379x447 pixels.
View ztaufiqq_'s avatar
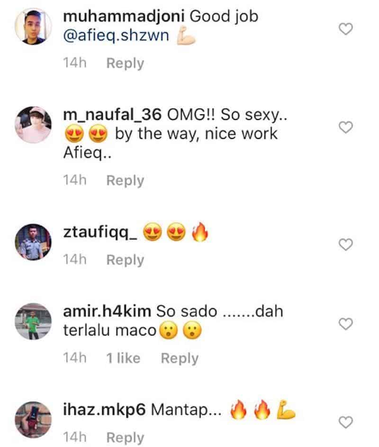[31, 242]
